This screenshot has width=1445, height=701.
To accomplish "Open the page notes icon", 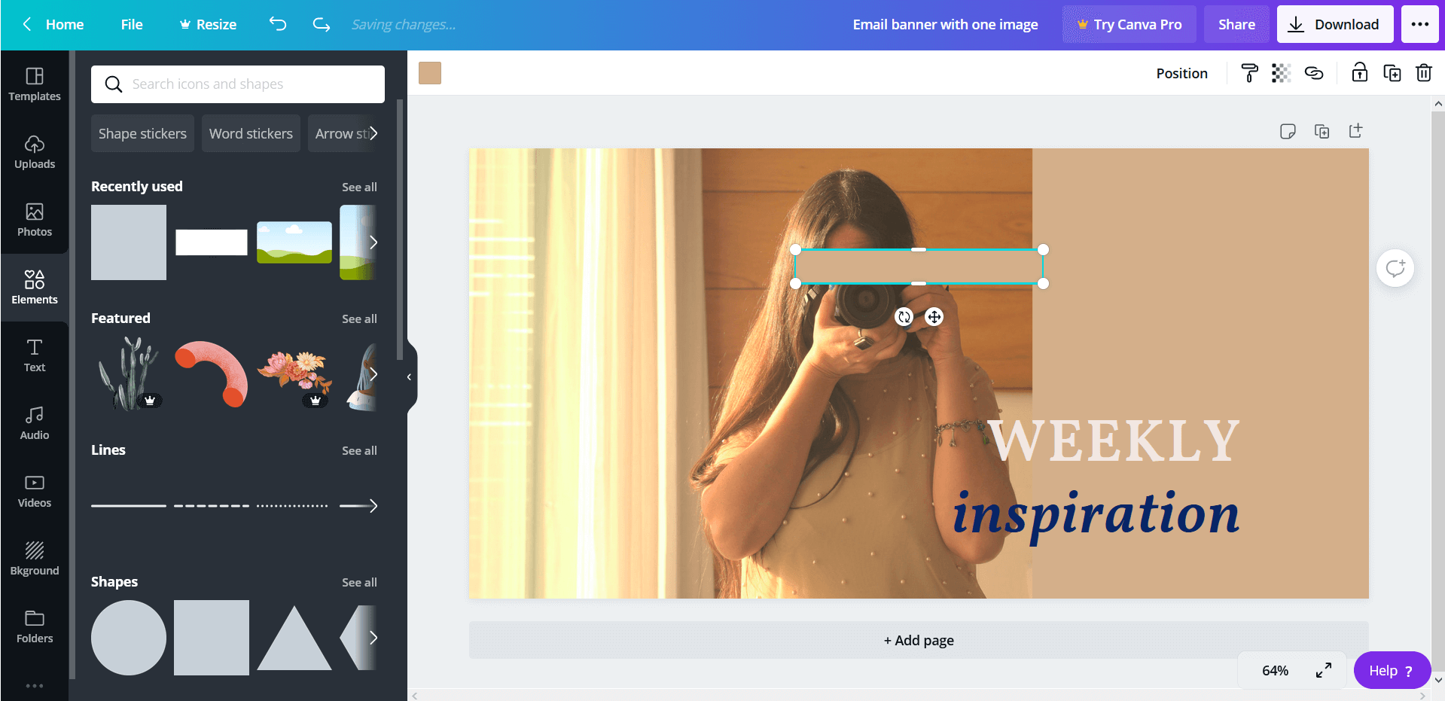I will [x=1288, y=131].
